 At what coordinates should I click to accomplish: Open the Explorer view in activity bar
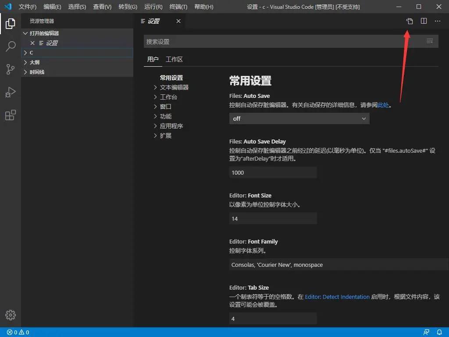click(11, 24)
